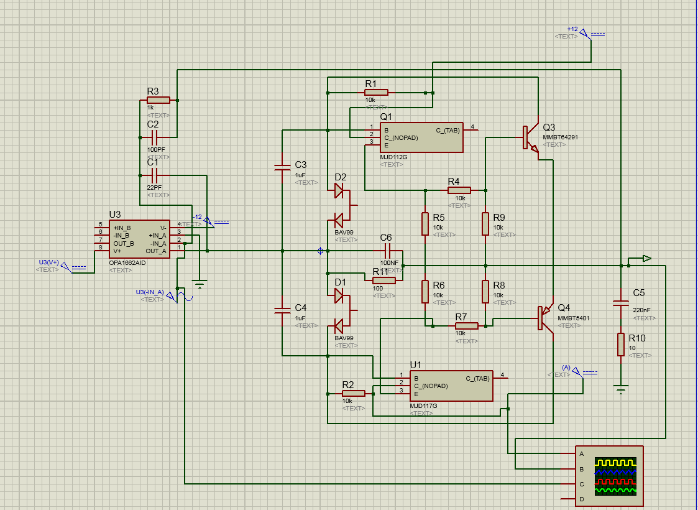Click the U3(V+) voltage probe marker
Viewport: 698px width, 510px height.
(67, 267)
